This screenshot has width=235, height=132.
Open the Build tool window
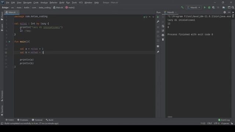pos(50,120)
